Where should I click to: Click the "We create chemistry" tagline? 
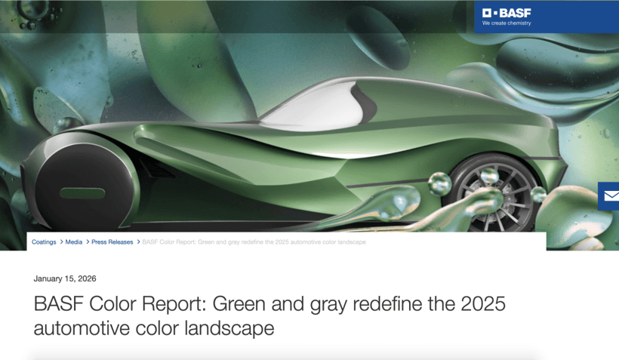[x=507, y=23]
